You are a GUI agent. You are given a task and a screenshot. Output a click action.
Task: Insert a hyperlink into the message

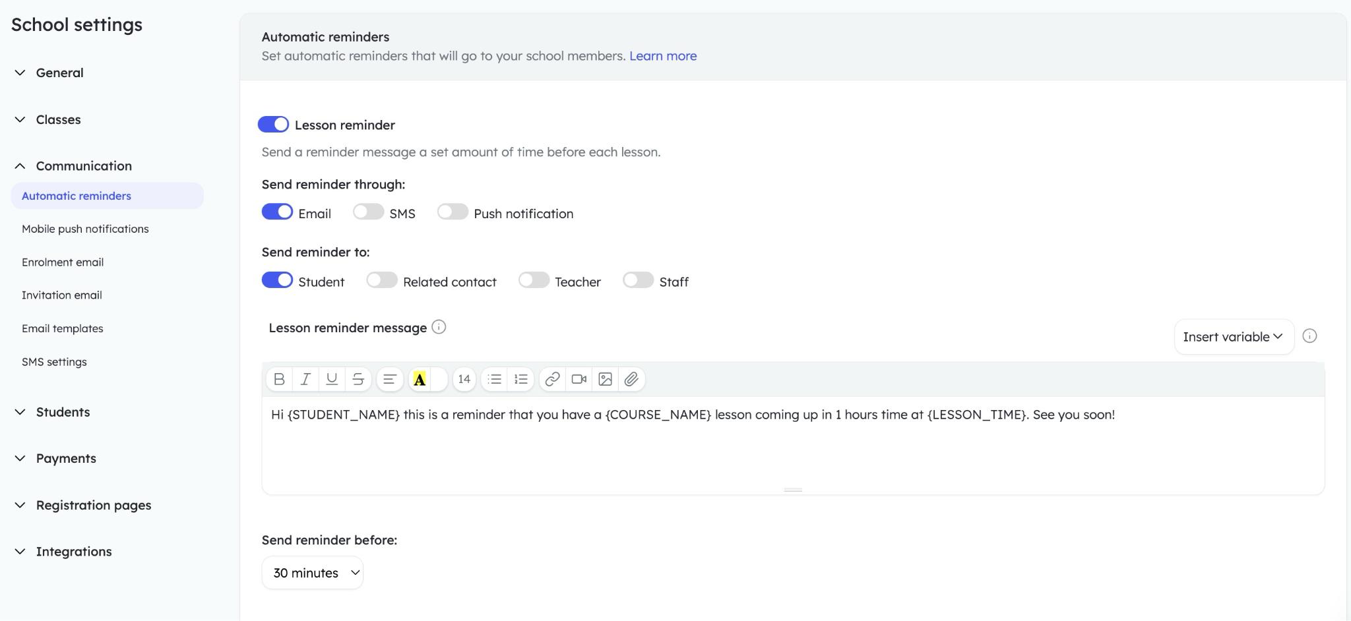point(553,379)
